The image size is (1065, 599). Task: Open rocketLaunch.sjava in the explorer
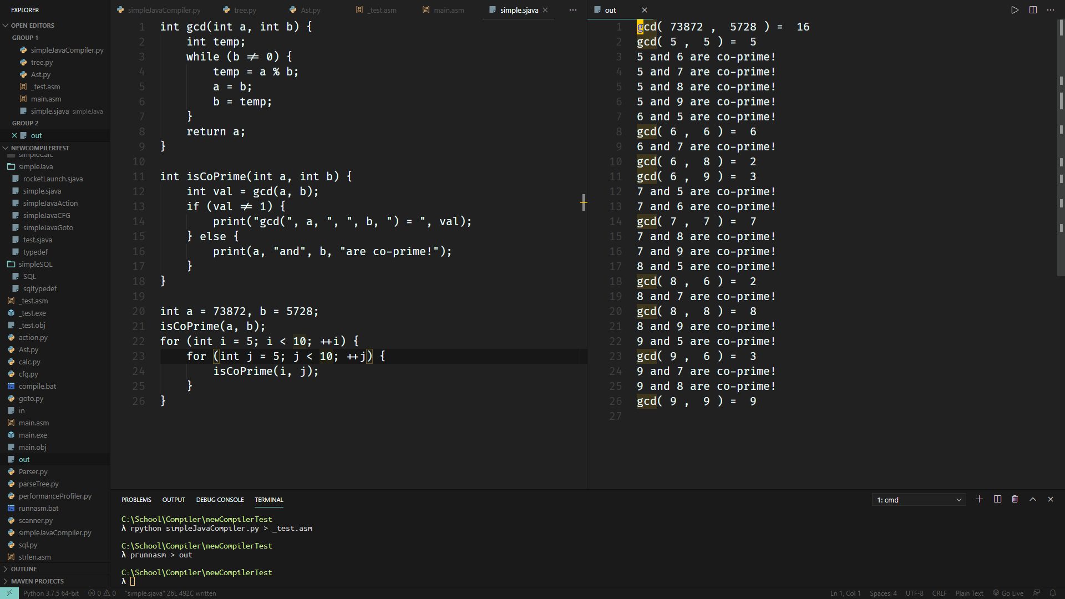click(x=55, y=179)
